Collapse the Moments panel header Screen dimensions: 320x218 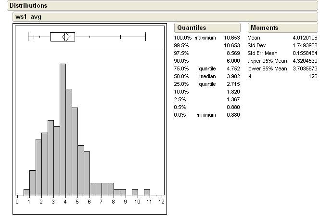[x=265, y=27]
